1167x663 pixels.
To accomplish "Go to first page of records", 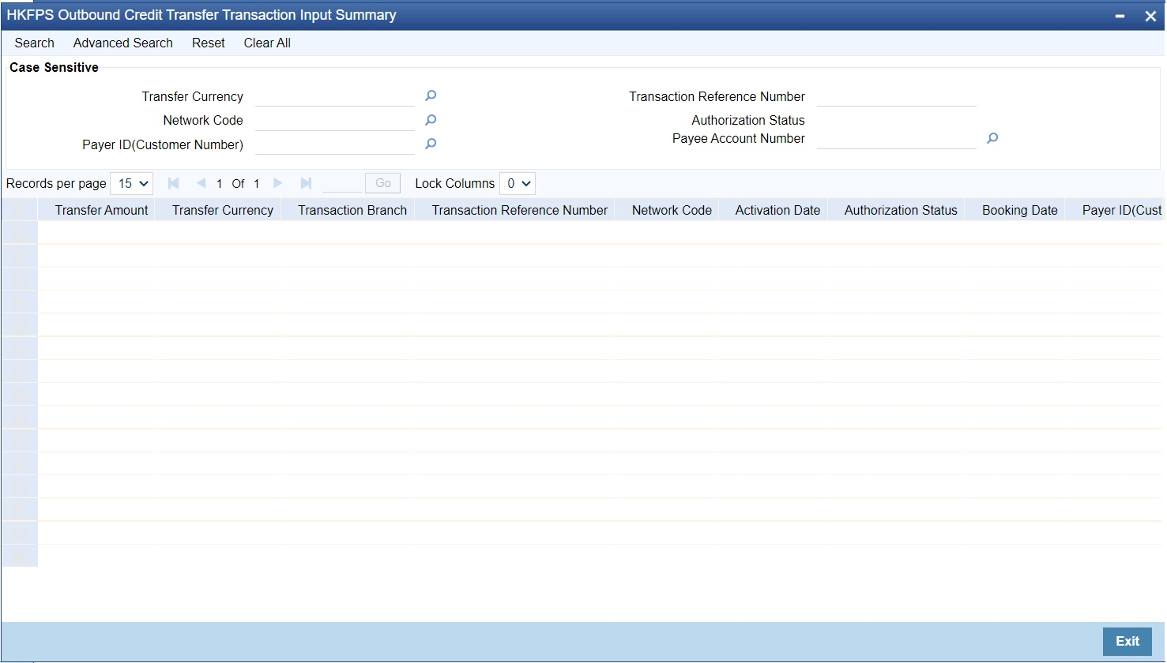I will tap(174, 183).
